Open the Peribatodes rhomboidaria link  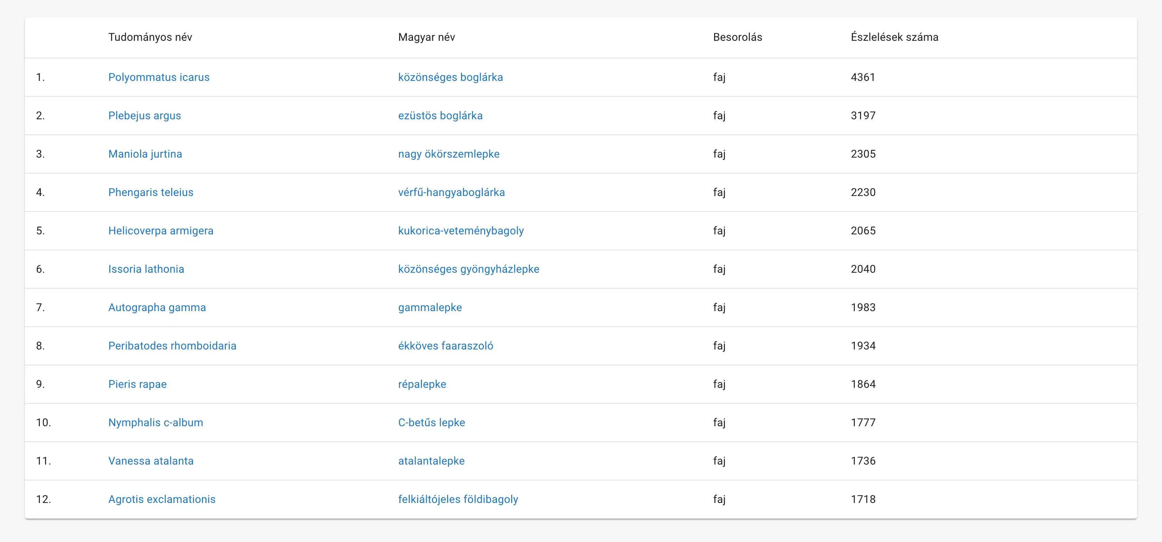click(172, 345)
